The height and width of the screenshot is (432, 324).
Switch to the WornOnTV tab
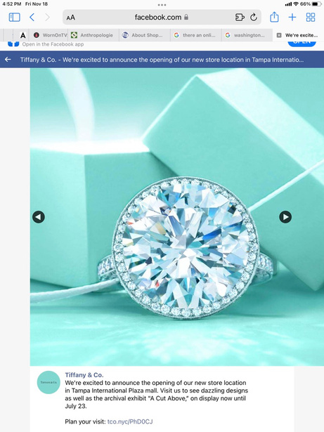coord(50,35)
